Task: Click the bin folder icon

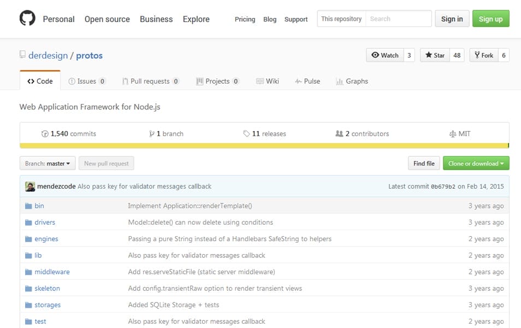Action: coord(28,206)
